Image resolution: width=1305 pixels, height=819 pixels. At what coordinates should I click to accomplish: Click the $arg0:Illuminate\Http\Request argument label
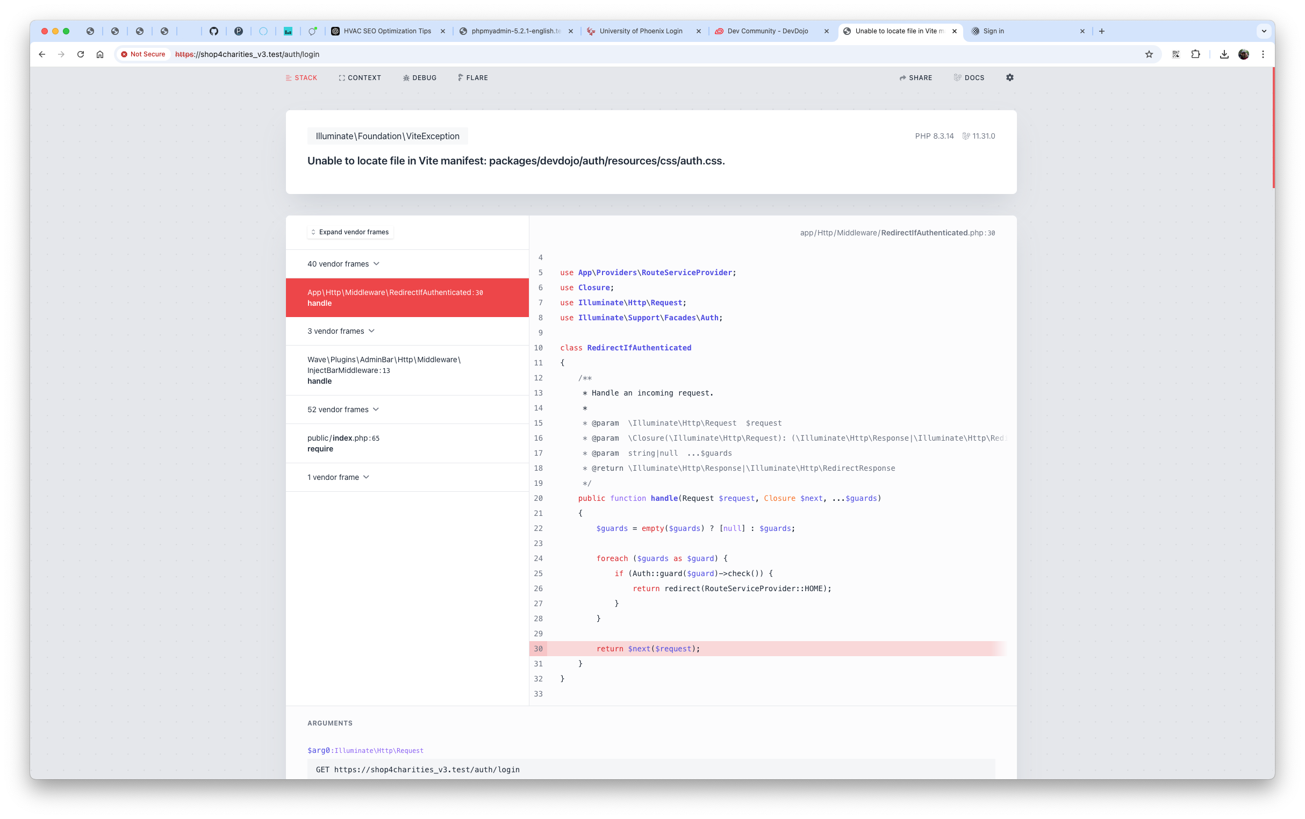[365, 750]
